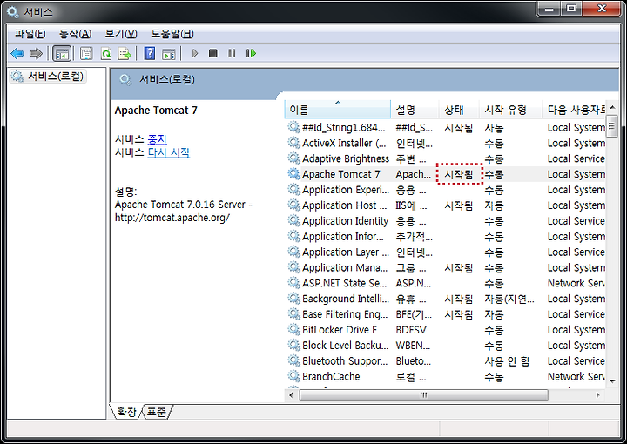Click the horizontal scrollbar left arrow
This screenshot has width=627, height=444.
coord(291,395)
